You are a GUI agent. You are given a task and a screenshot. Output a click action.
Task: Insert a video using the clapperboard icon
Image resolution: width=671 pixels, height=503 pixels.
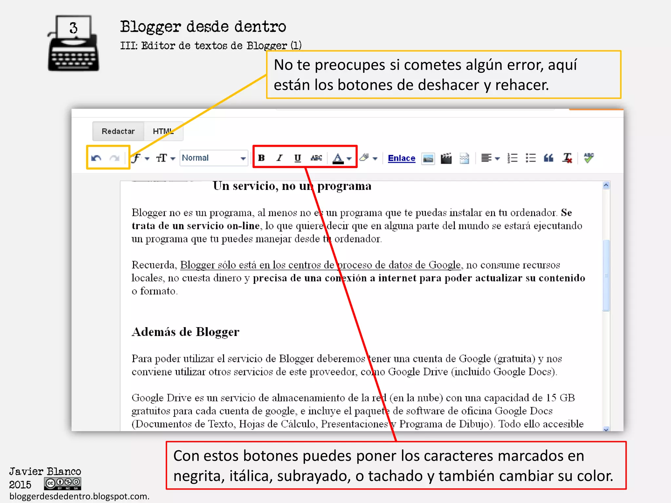[x=446, y=158]
